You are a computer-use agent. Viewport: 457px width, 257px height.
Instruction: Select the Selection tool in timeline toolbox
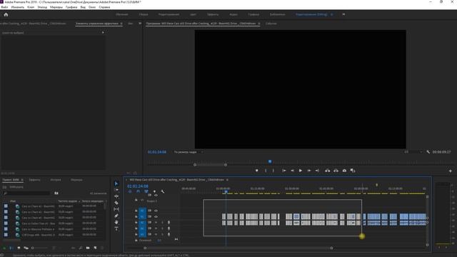(116, 183)
